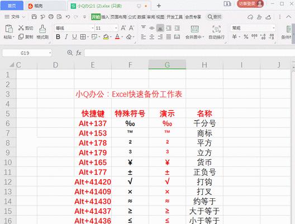This screenshot has width=295, height=224.
Task: Open the Merge and Center tool
Action: (x=194, y=32)
